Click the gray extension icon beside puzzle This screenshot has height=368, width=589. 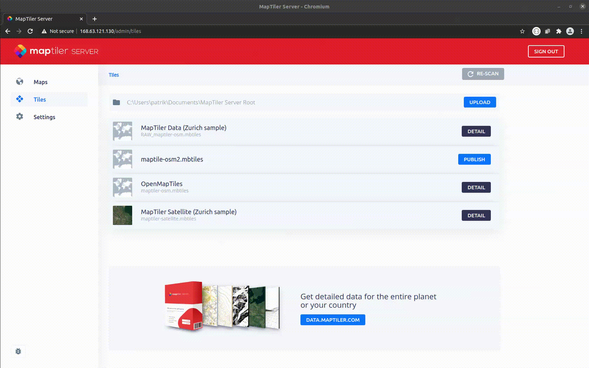(548, 31)
